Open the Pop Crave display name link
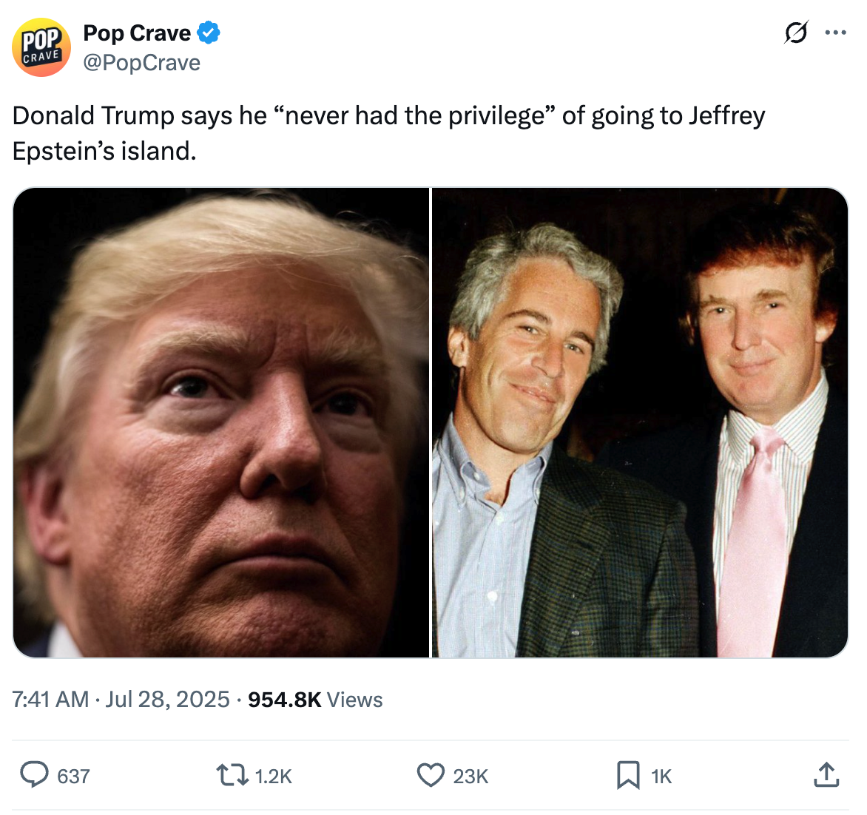Image resolution: width=867 pixels, height=815 pixels. [x=137, y=33]
